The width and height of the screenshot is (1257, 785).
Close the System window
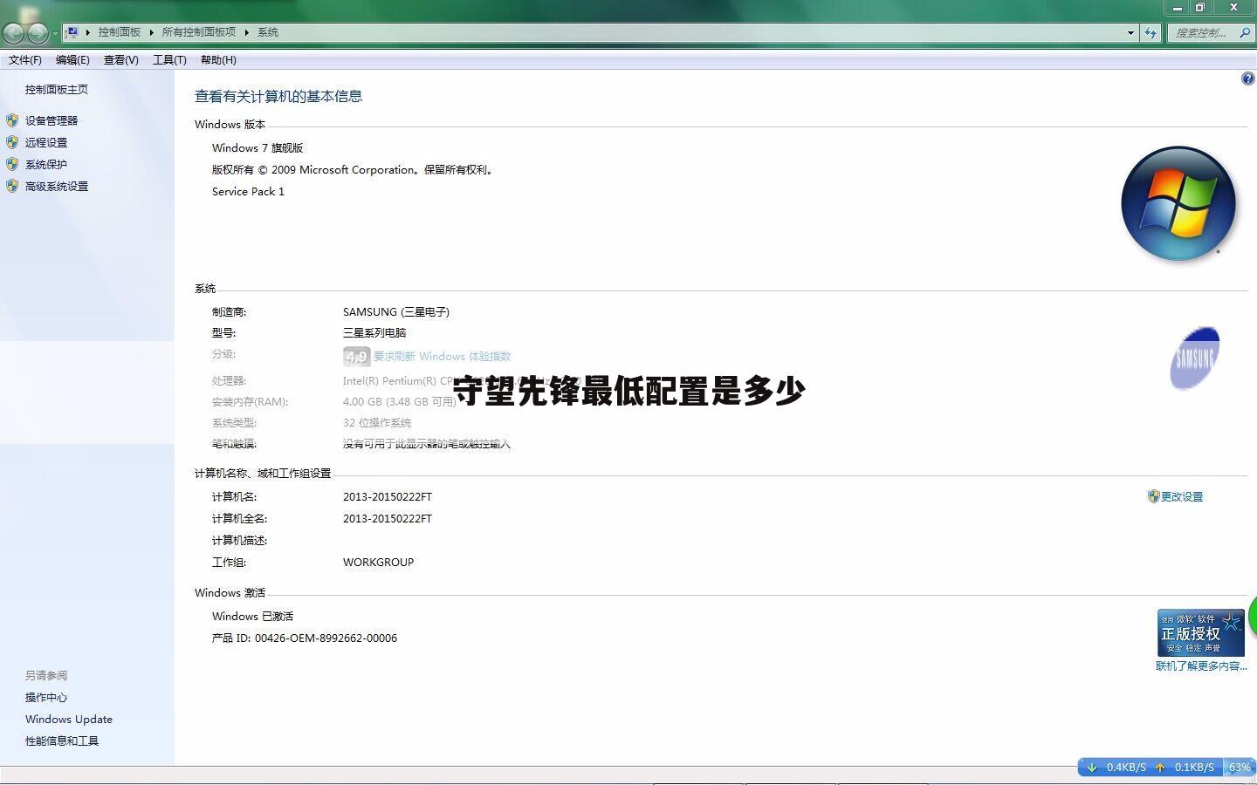click(x=1233, y=8)
